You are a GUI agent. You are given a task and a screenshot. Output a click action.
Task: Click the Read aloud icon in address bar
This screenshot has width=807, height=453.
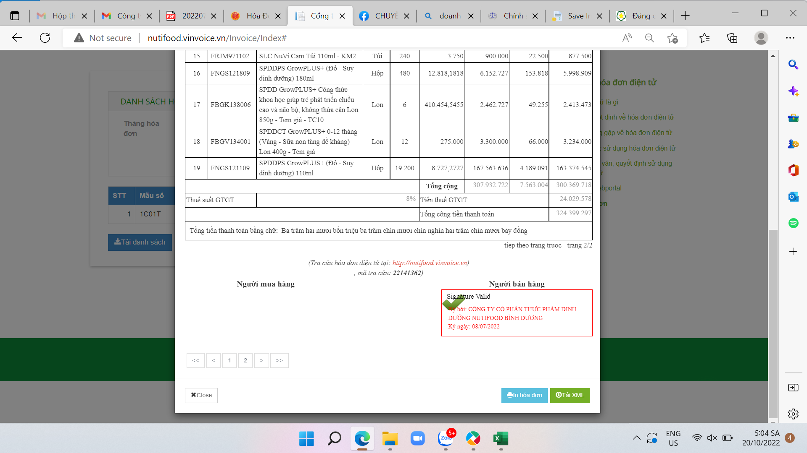(x=627, y=38)
